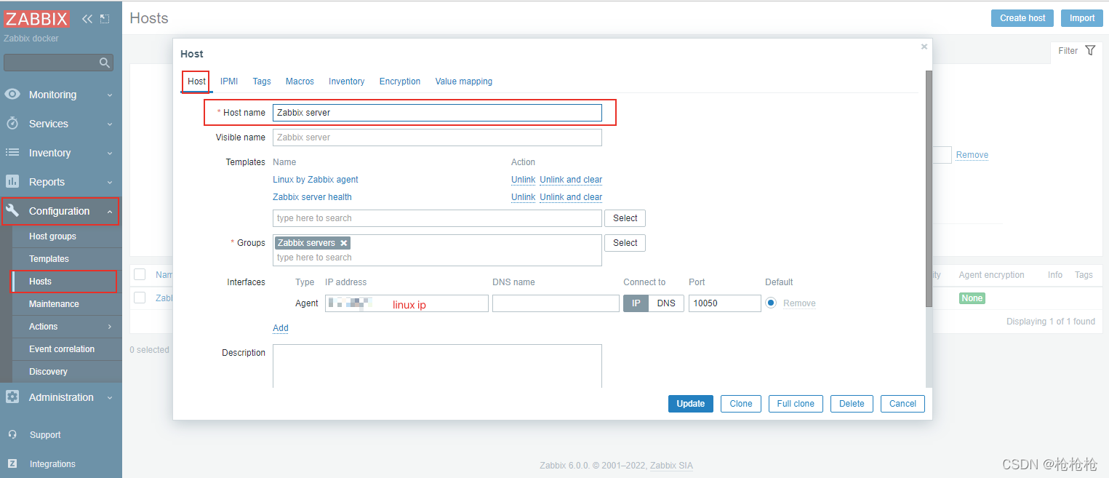The width and height of the screenshot is (1109, 478).
Task: Click the Host name input field
Action: pyautogui.click(x=437, y=113)
